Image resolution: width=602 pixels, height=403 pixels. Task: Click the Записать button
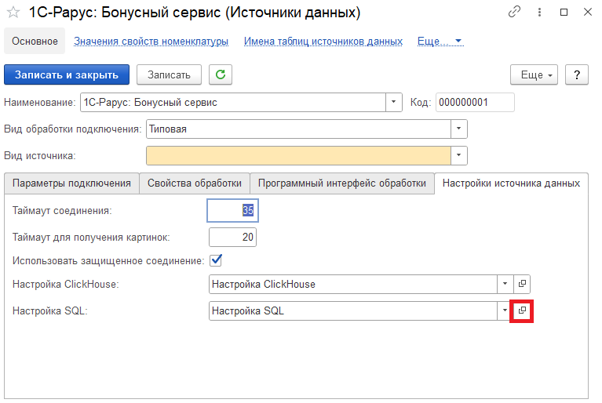[169, 74]
